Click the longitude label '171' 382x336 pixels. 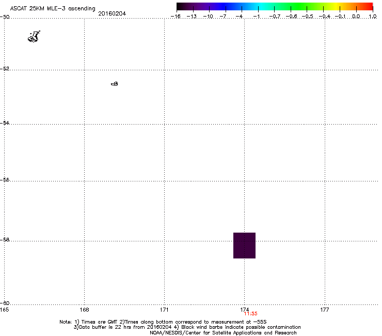pos(164,310)
